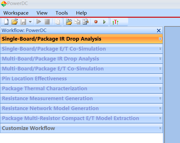Open the View menu
The height and width of the screenshot is (143, 180).
click(x=42, y=13)
